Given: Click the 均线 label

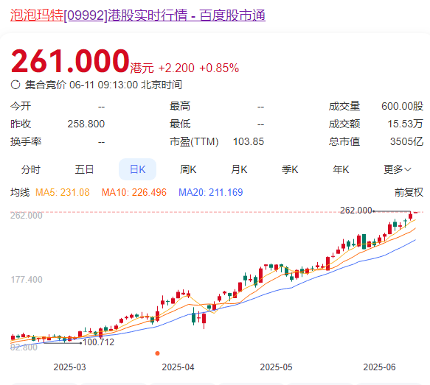Looking at the screenshot, I should (x=20, y=192).
